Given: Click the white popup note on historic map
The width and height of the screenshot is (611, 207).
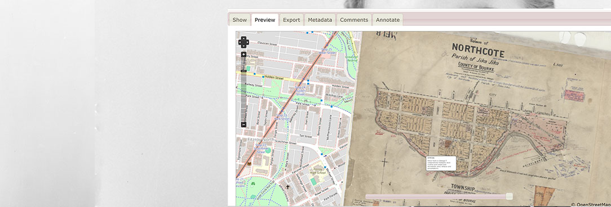Looking at the screenshot, I should point(441,163).
